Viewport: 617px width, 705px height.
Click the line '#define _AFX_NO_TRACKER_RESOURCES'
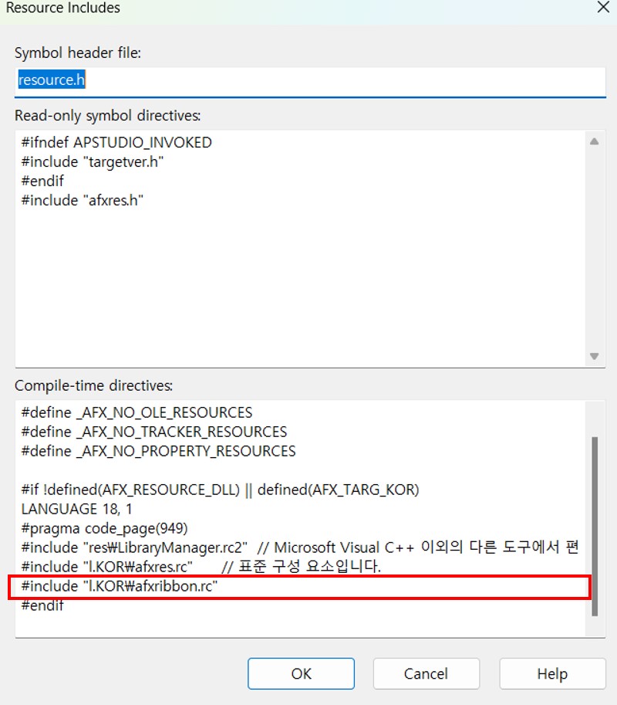point(154,432)
